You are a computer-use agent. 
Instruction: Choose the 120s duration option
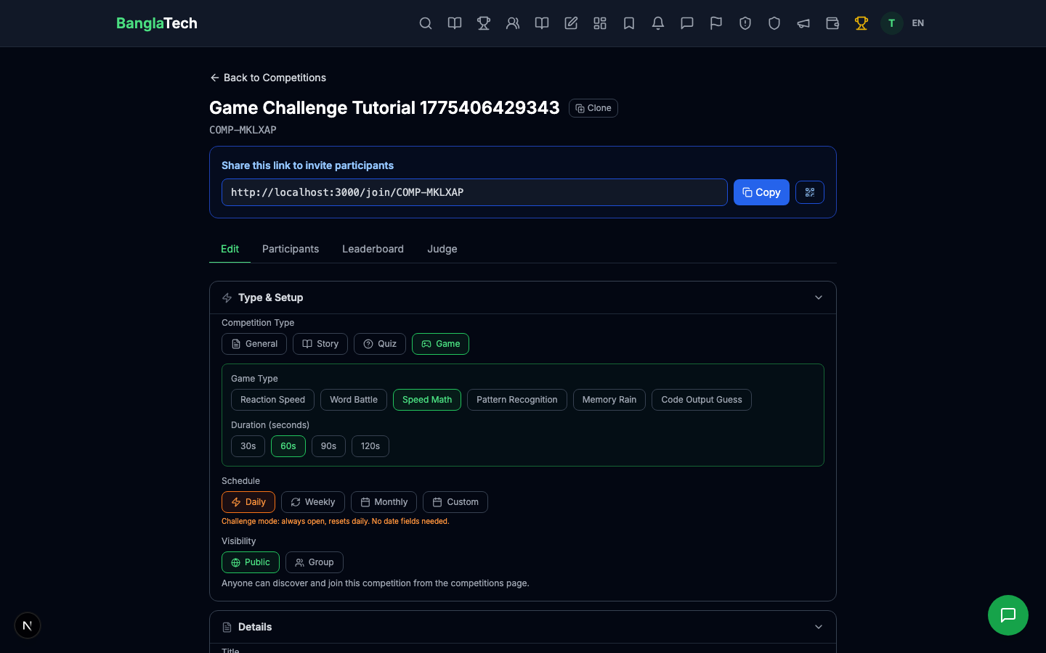(370, 445)
